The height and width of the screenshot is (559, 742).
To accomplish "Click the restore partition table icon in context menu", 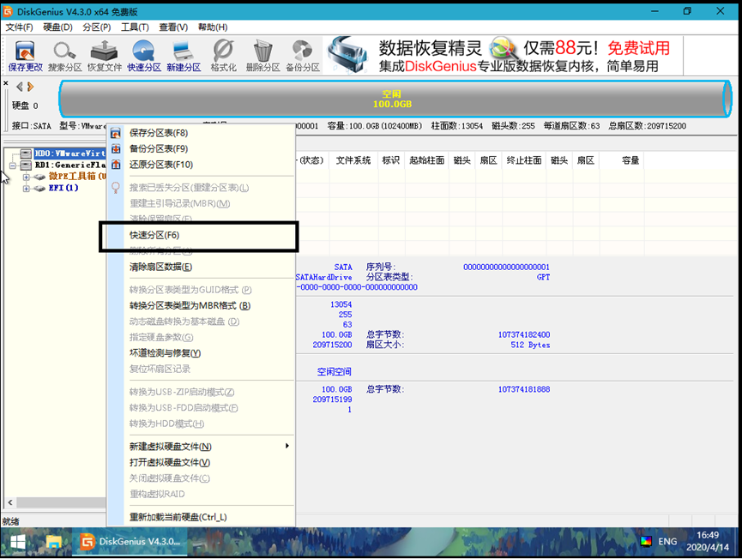I will [x=116, y=165].
